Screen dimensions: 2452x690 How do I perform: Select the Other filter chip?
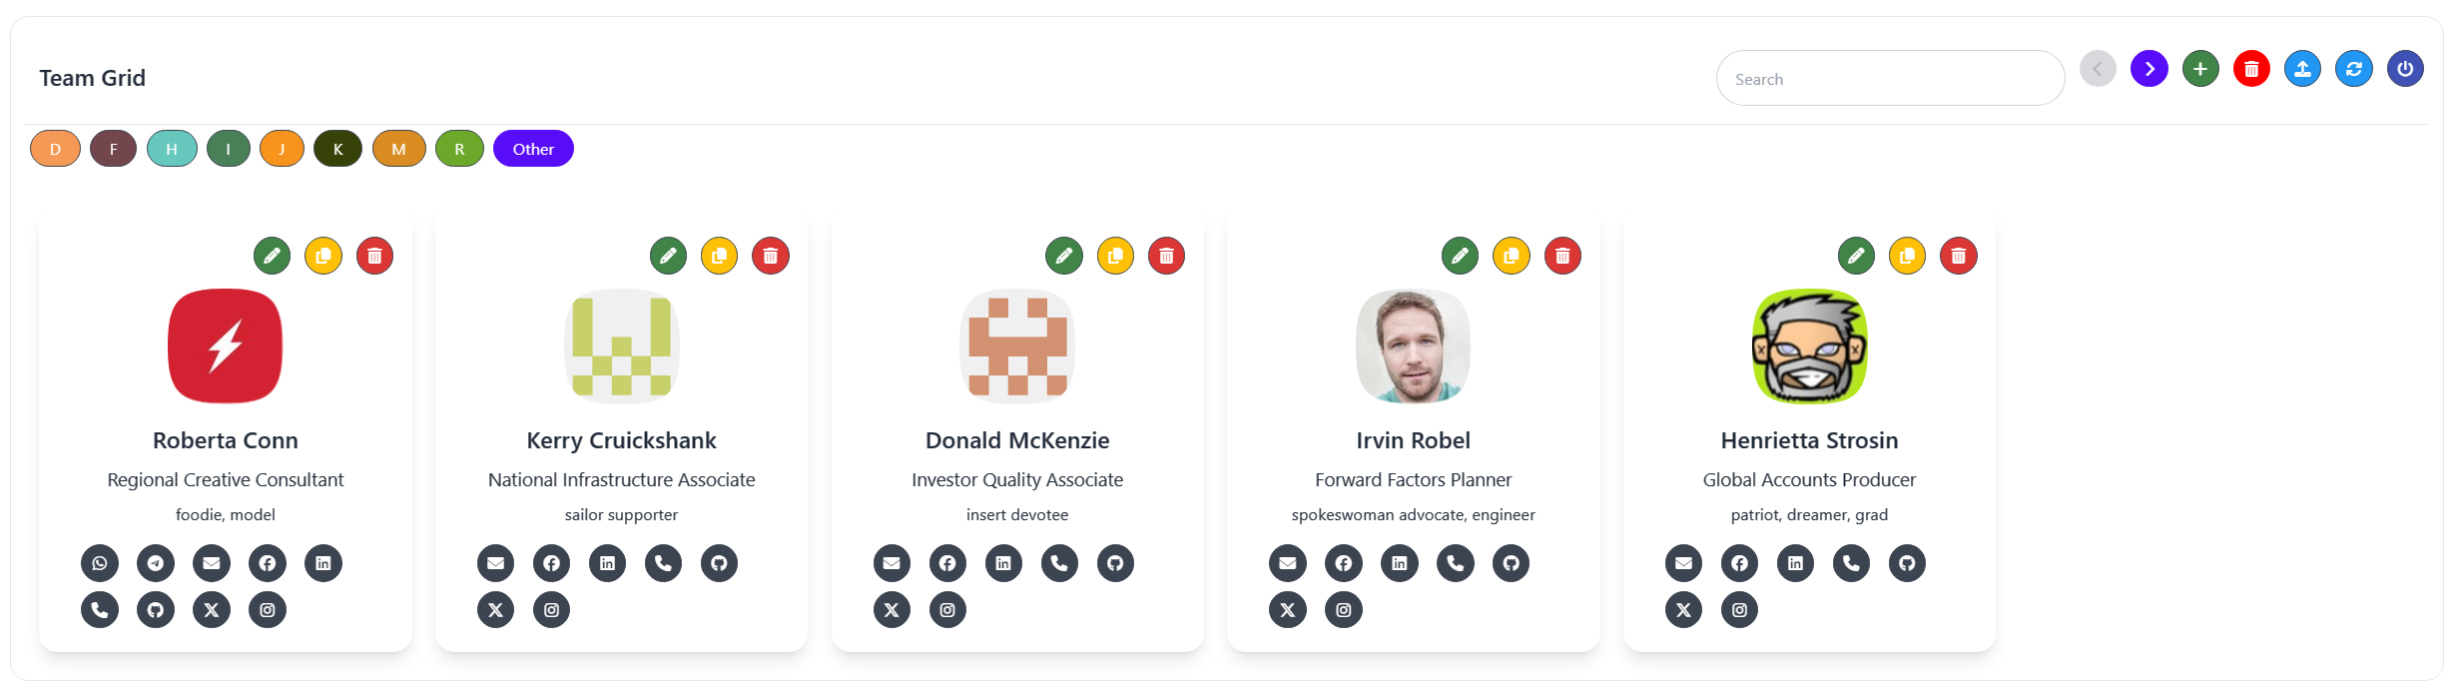coord(533,149)
